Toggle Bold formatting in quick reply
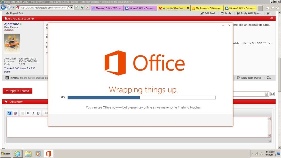Screen dimensions: 281x158 (x=28, y=113)
